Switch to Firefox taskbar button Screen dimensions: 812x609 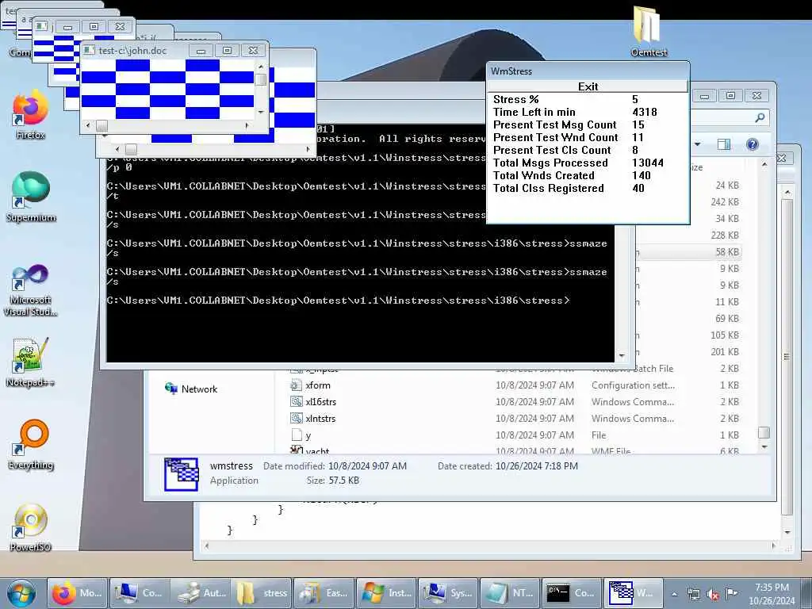[x=77, y=593]
